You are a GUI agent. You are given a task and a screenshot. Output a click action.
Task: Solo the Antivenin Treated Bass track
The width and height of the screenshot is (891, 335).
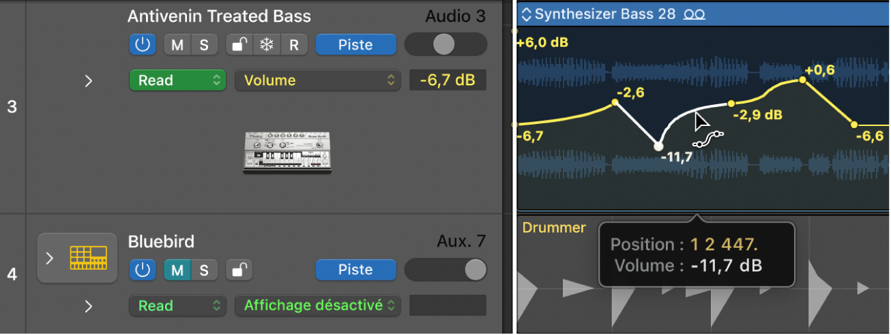coord(203,46)
